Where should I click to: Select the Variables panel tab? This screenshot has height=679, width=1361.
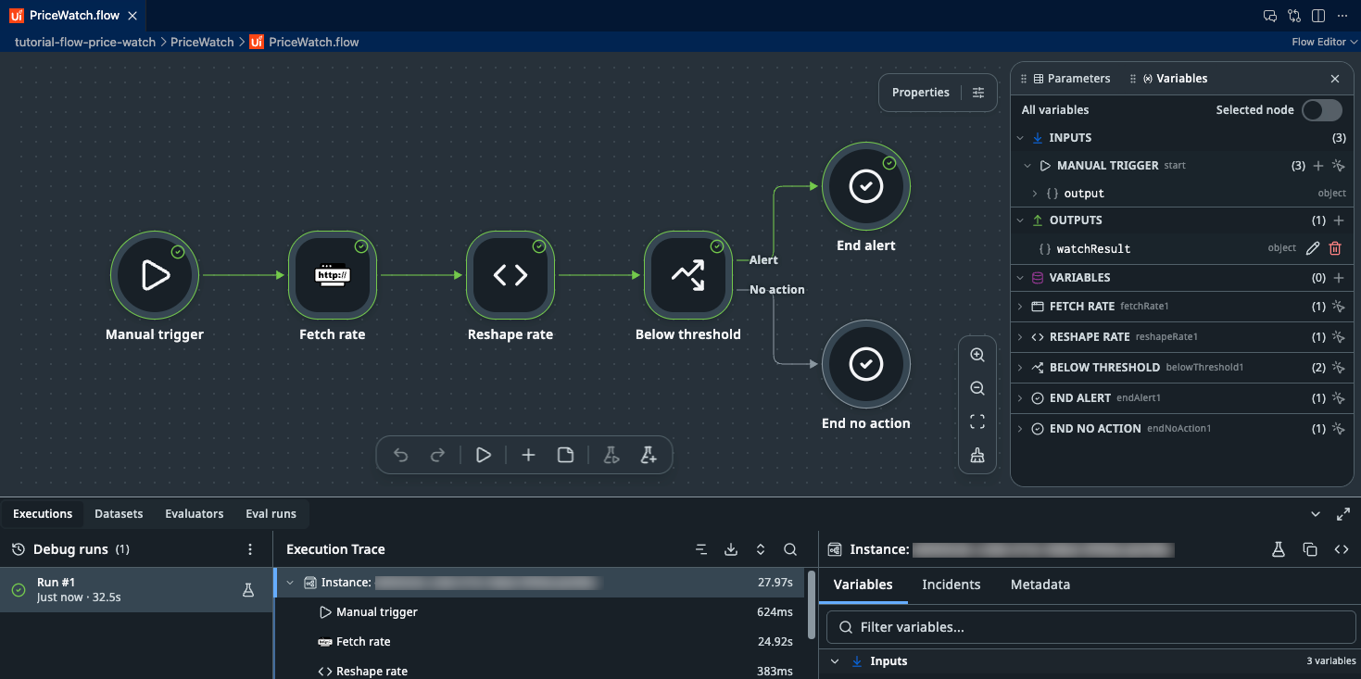click(x=1175, y=79)
